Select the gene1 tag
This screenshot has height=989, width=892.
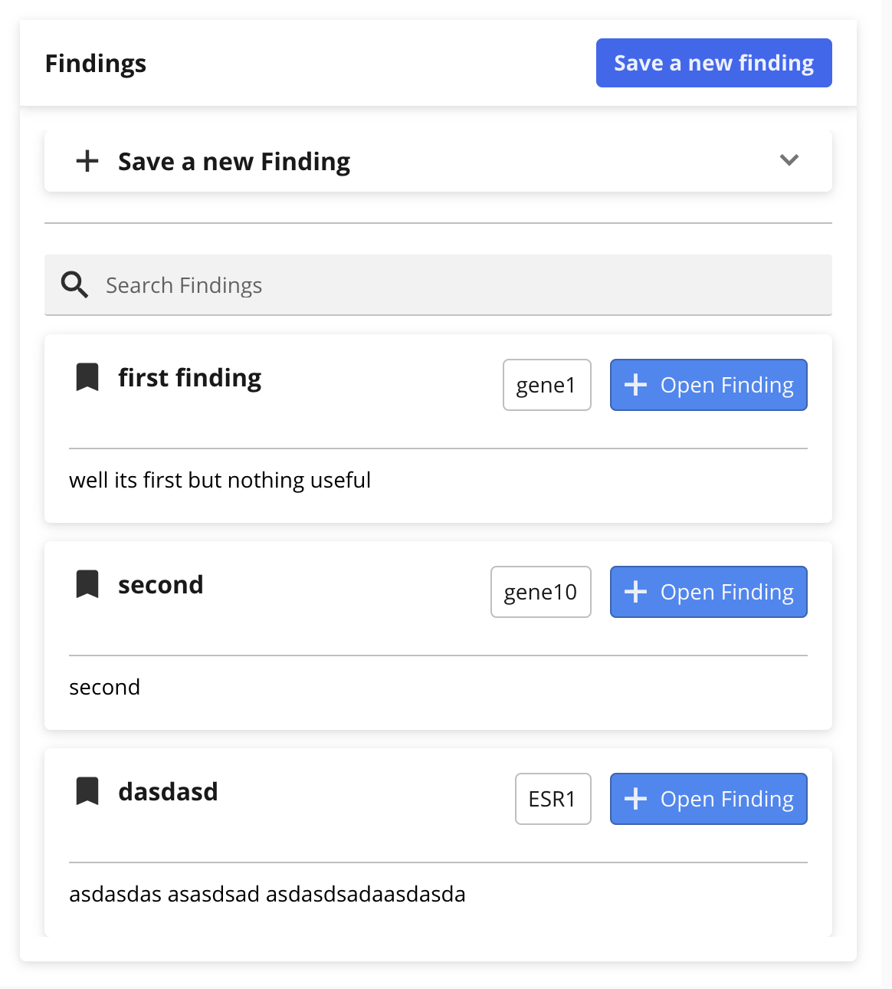click(547, 385)
